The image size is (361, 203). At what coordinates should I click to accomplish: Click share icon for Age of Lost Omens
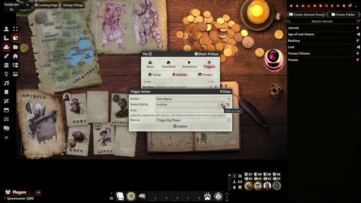pyautogui.click(x=358, y=34)
